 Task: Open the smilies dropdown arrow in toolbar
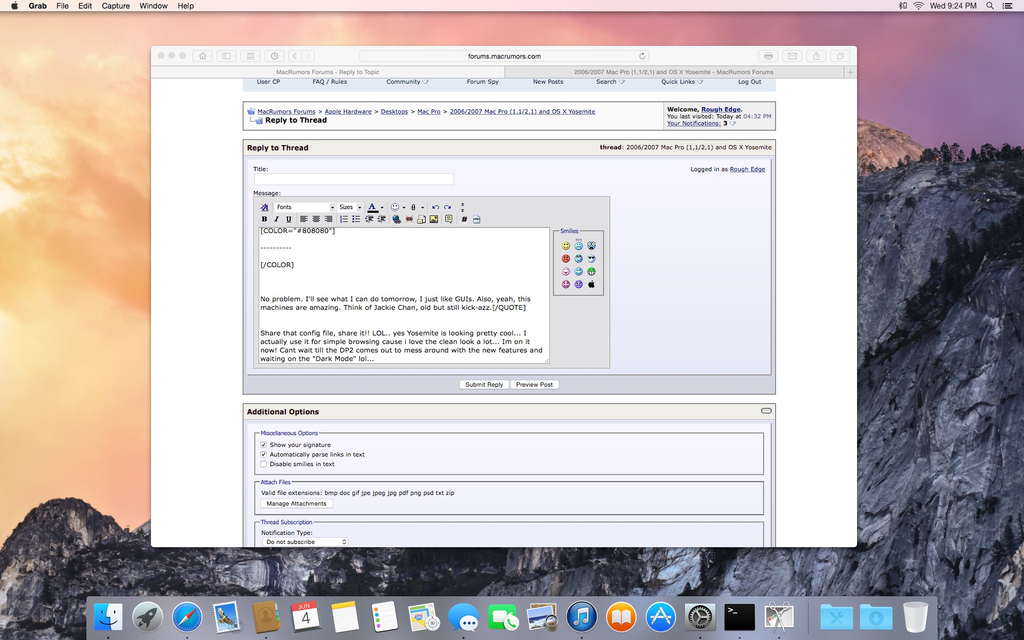[404, 207]
